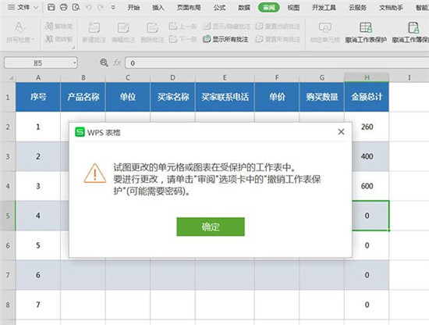The height and width of the screenshot is (325, 429).
Task: Click the print icon in quick toolbar
Action: click(x=63, y=7)
